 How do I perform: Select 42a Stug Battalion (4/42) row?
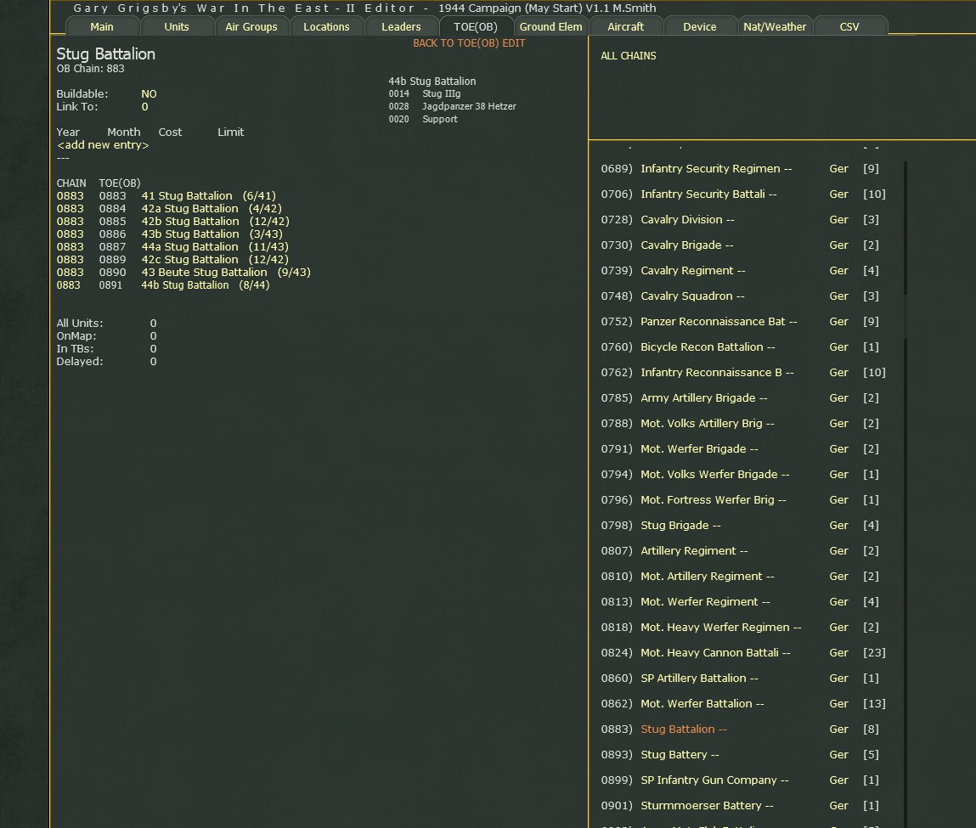pos(169,208)
